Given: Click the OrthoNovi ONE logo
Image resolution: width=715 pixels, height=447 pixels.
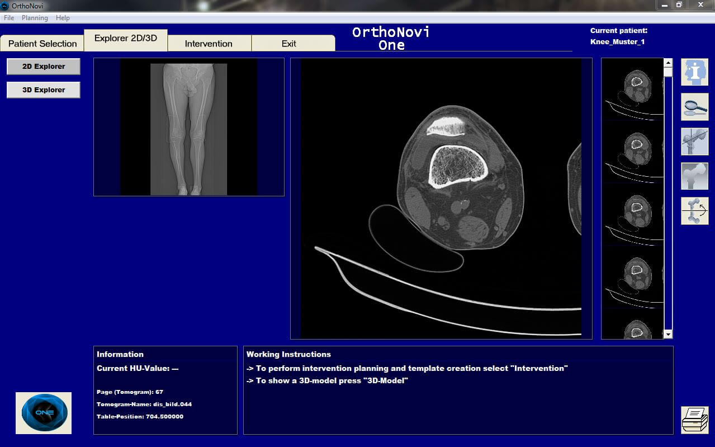Looking at the screenshot, I should click(44, 413).
